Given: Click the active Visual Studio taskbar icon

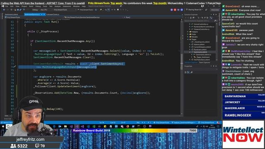Looking at the screenshot, I should (x=77, y=126).
